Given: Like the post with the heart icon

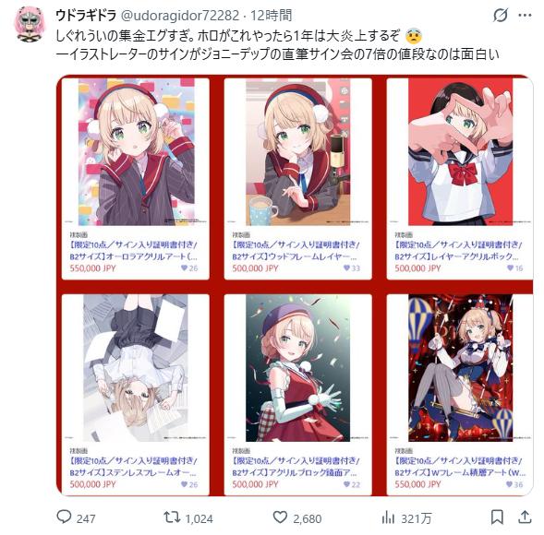Looking at the screenshot, I should [x=280, y=517].
